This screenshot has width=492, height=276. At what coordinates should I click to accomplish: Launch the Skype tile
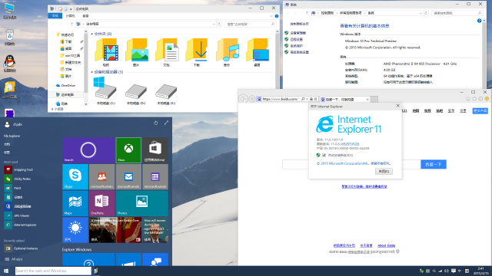click(x=75, y=177)
